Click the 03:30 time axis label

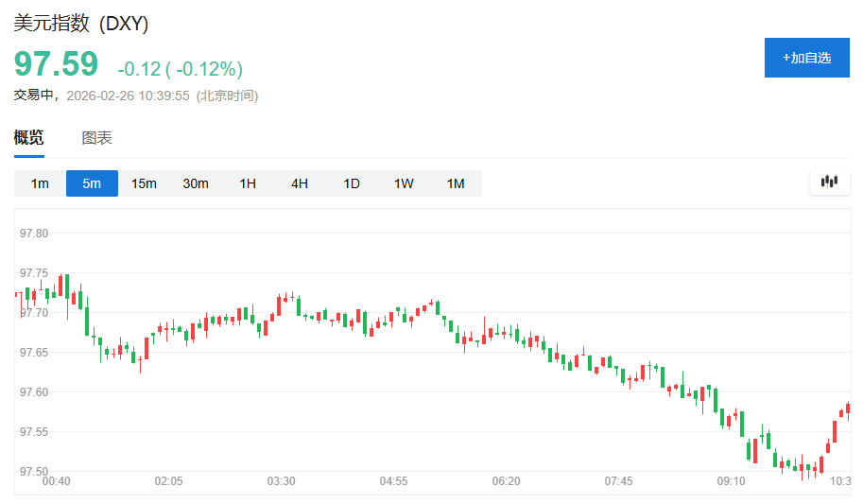point(281,481)
